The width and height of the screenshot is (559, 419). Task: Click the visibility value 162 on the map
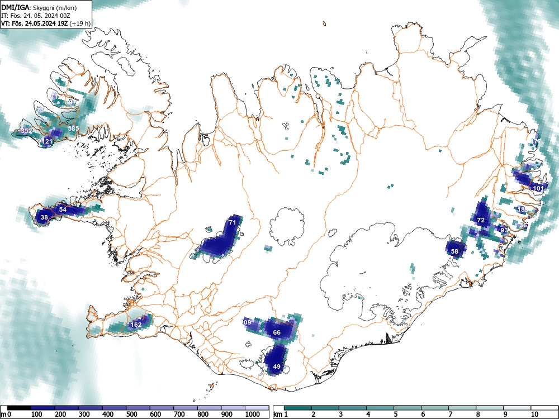pyautogui.click(x=136, y=325)
